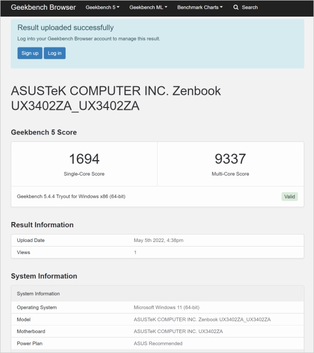Click the Operating System row value
The width and height of the screenshot is (314, 353).
point(167,308)
